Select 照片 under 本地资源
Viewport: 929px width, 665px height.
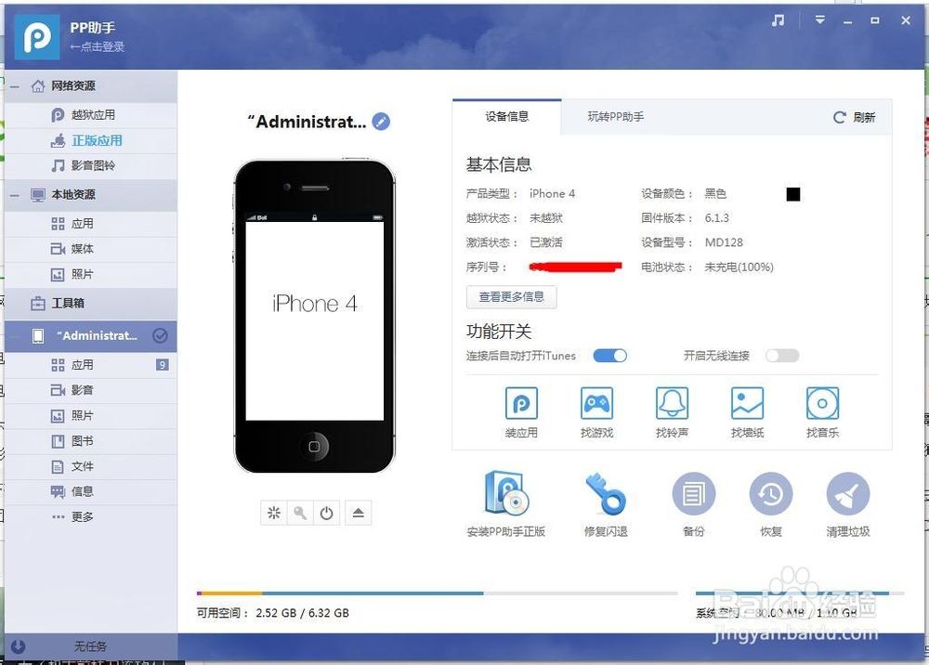coord(91,274)
